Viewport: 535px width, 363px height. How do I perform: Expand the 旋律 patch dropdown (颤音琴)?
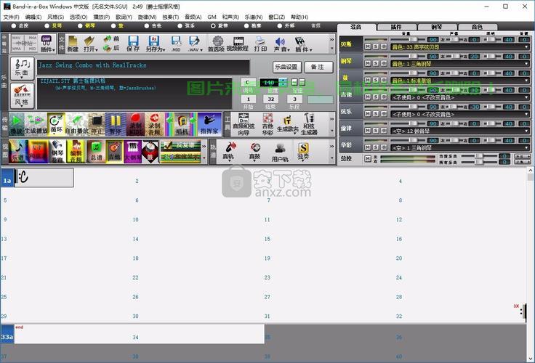coord(526,131)
